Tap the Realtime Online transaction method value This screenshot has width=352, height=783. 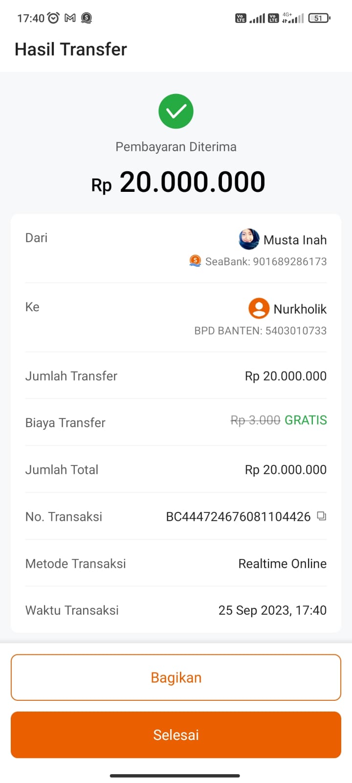(282, 564)
